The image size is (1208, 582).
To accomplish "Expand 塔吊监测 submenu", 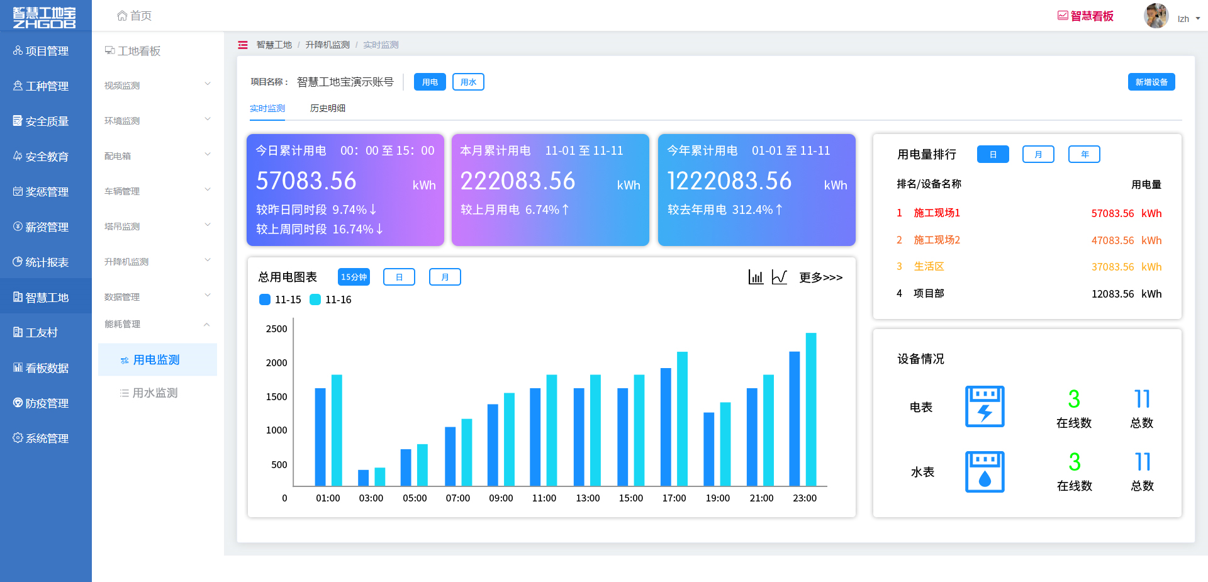I will coord(157,226).
